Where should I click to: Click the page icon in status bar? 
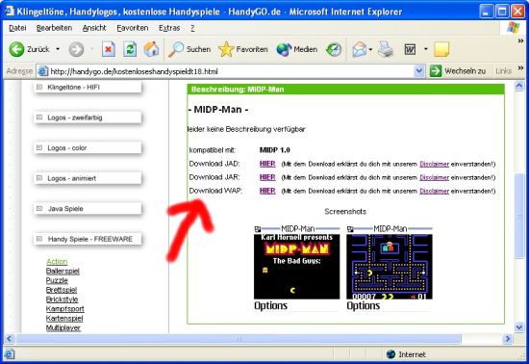coord(9,353)
